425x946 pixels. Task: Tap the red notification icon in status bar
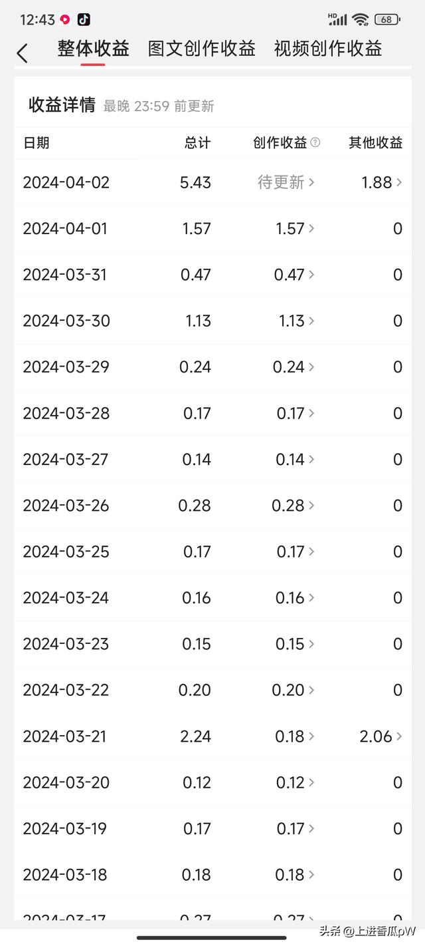65,20
